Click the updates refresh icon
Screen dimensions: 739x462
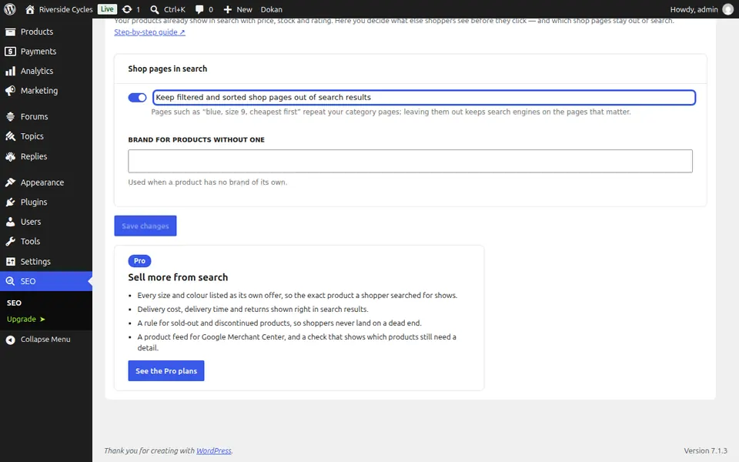coord(127,9)
